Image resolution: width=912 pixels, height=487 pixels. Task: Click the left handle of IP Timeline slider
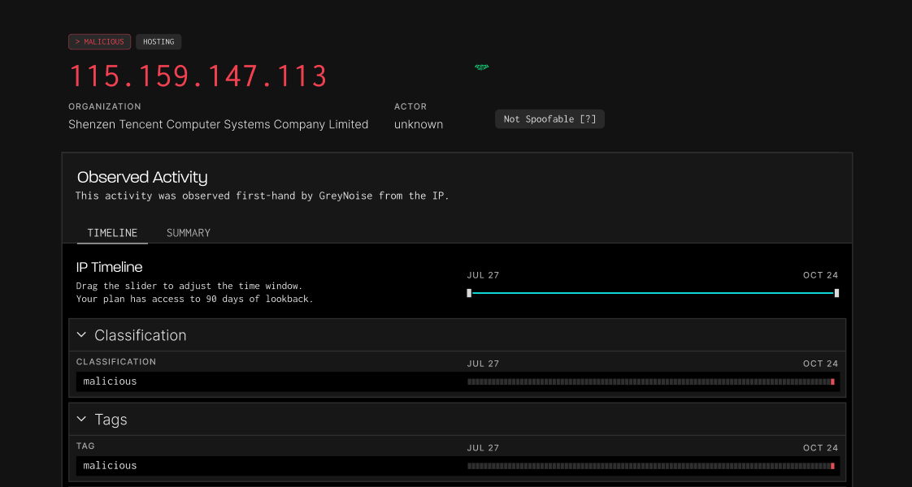[x=469, y=293]
